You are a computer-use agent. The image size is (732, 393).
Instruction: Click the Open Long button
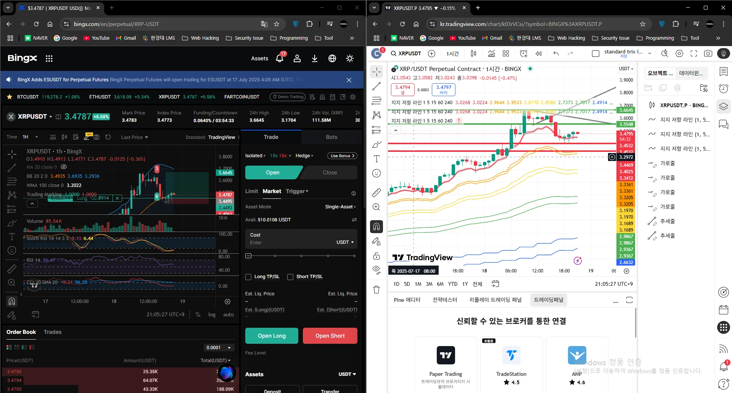click(272, 336)
